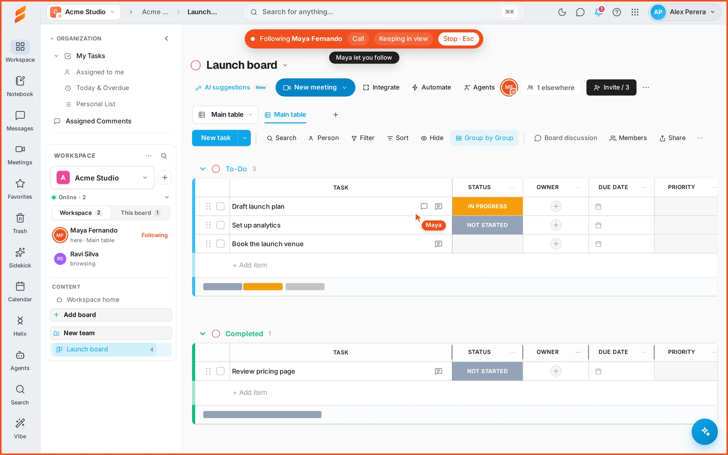Open Today & Overdue list

(102, 88)
